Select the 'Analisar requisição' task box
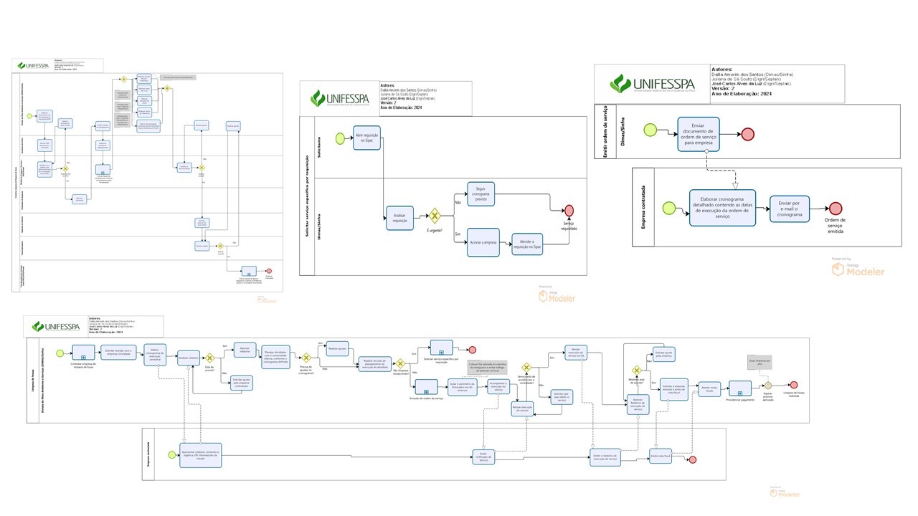The image size is (918, 516). coord(399,217)
